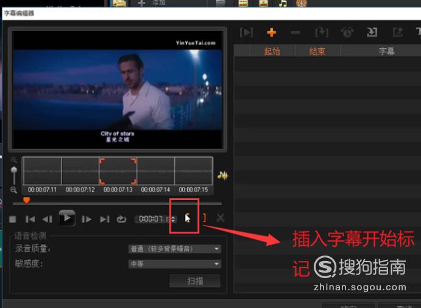Image resolution: width=421 pixels, height=308 pixels.
Task: Sort by the 结束 end column header
Action: (x=317, y=51)
